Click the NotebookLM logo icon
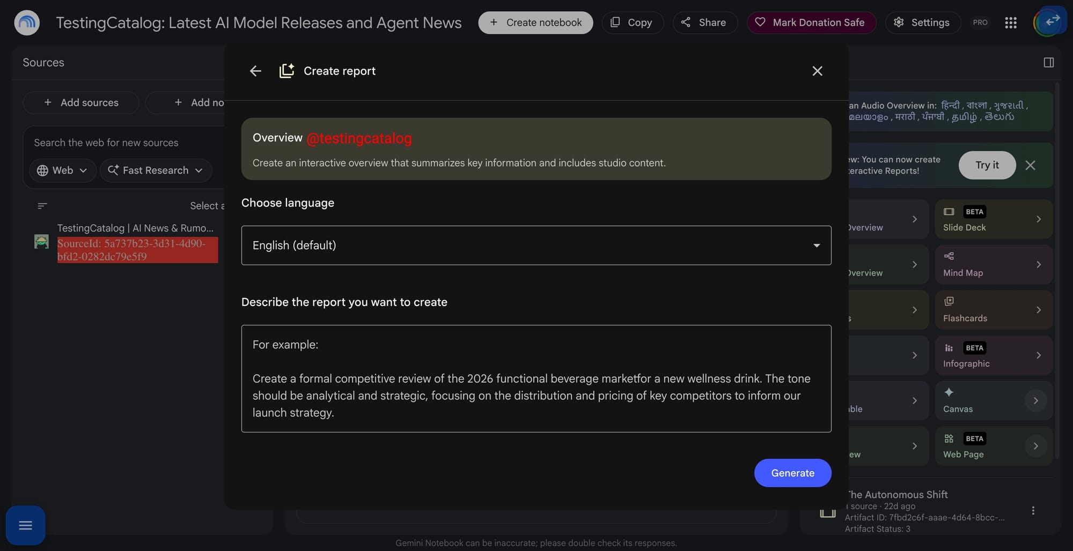This screenshot has height=551, width=1073. click(x=27, y=23)
